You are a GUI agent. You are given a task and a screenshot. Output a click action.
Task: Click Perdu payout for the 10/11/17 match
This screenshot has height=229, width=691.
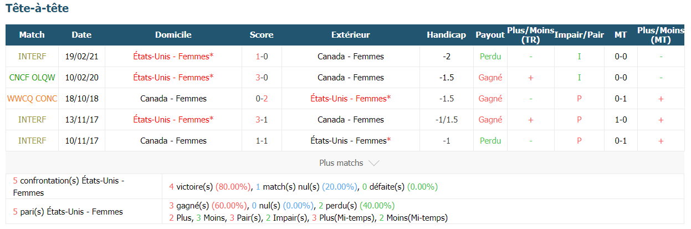tap(490, 141)
